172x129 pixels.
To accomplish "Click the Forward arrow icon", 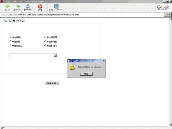I will 18,7.
